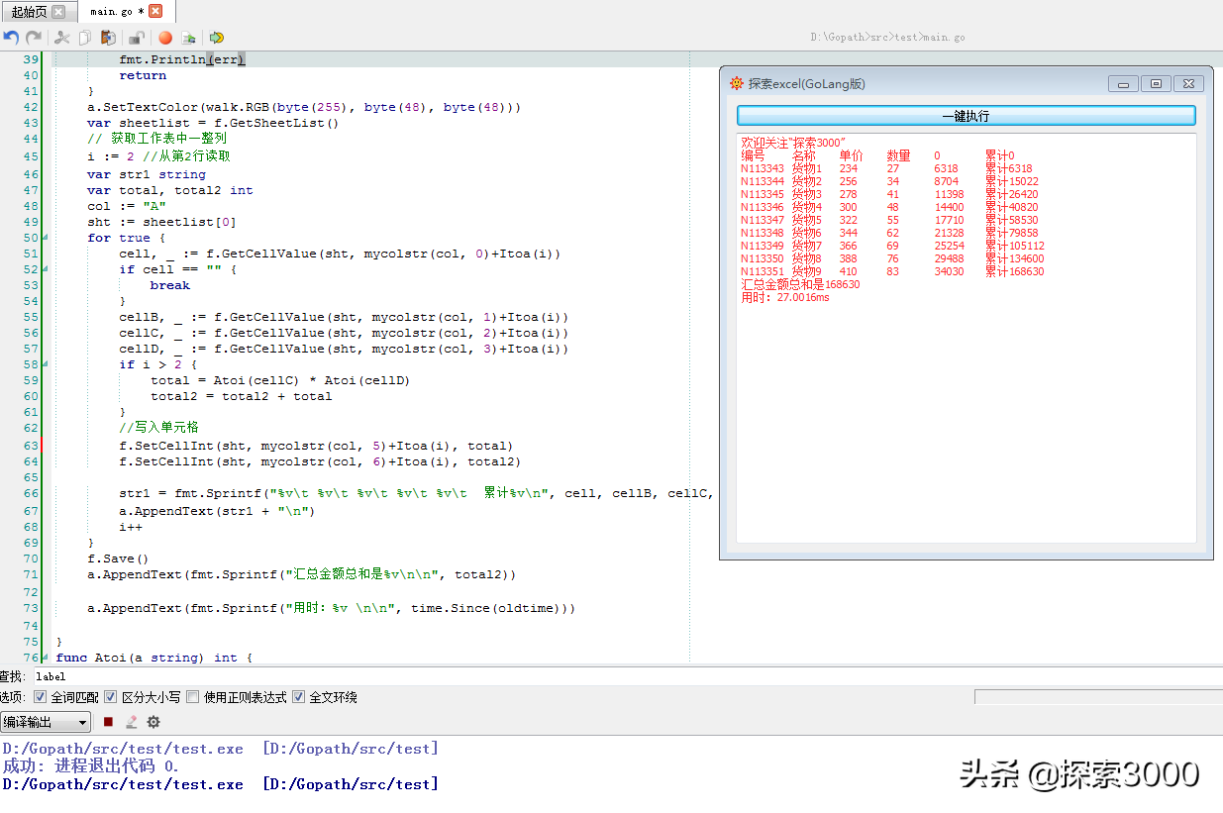Click the empty field right of options
The height and width of the screenshot is (813, 1223).
tap(1098, 697)
